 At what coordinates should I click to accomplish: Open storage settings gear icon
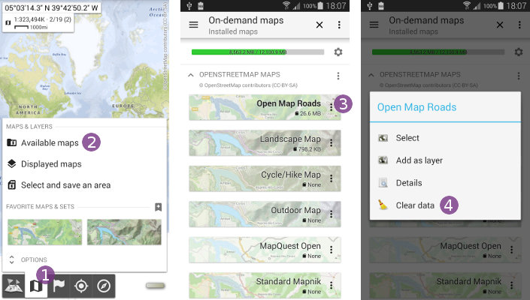(338, 52)
